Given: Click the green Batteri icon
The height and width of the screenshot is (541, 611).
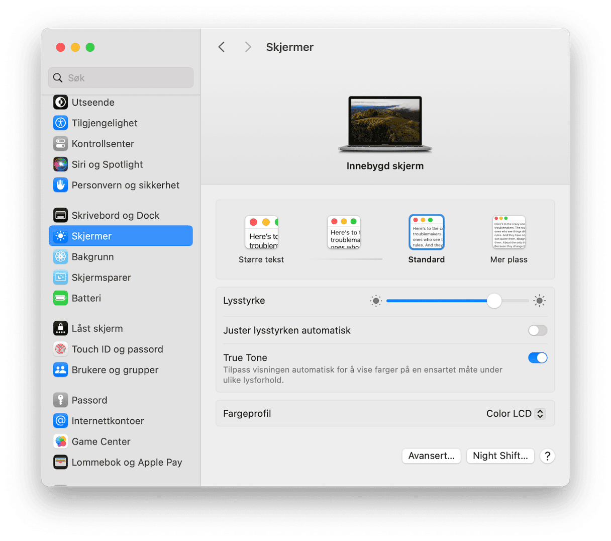Looking at the screenshot, I should [60, 298].
